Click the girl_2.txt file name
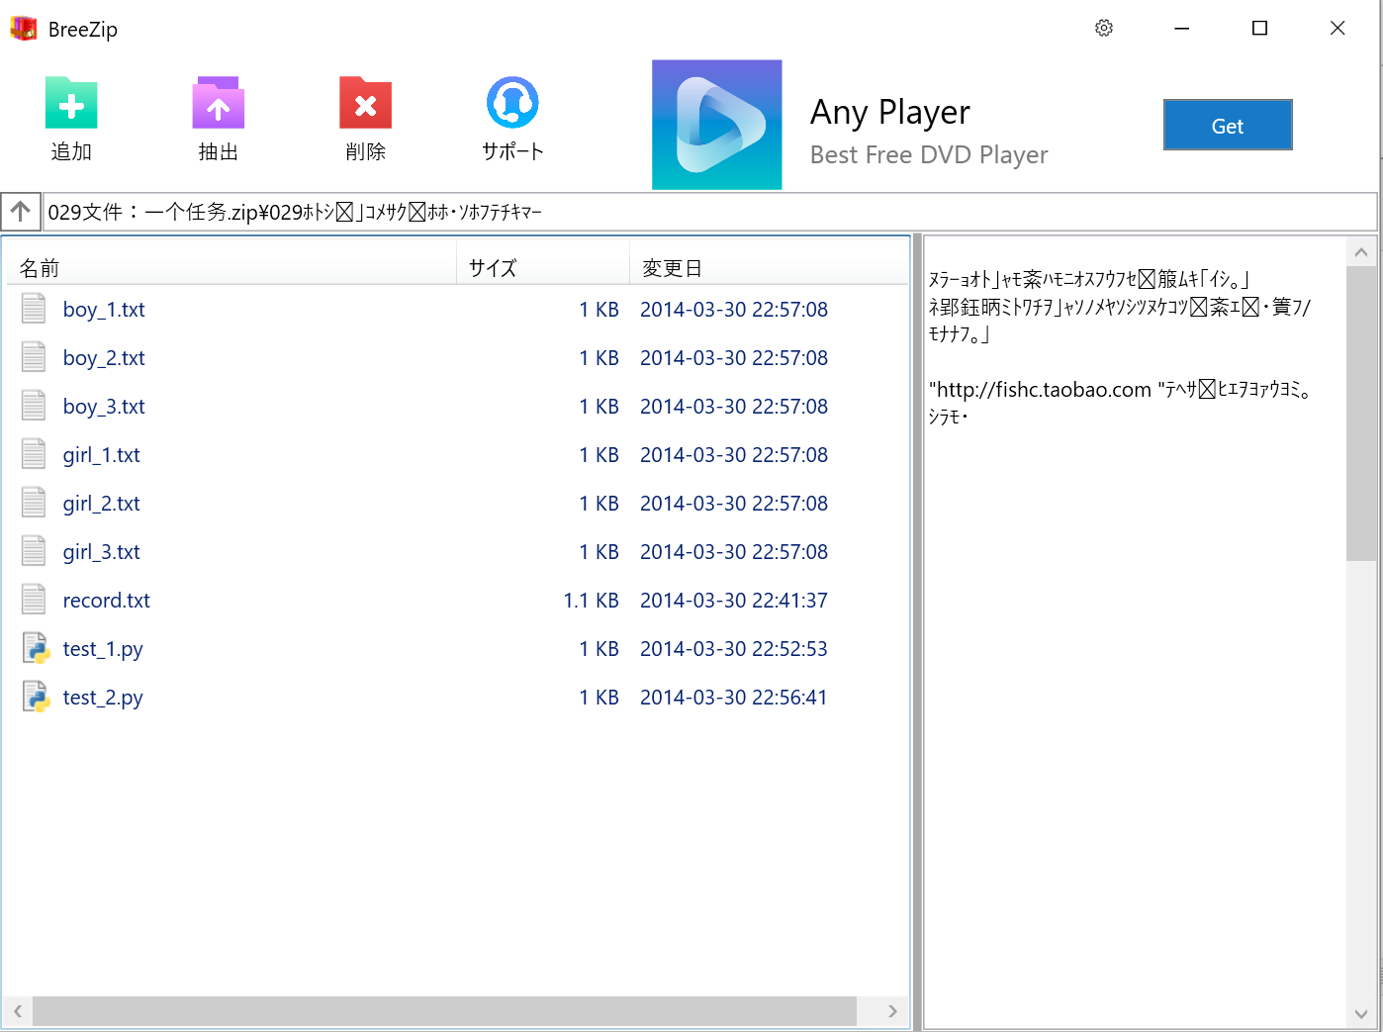This screenshot has height=1032, width=1383. point(101,504)
